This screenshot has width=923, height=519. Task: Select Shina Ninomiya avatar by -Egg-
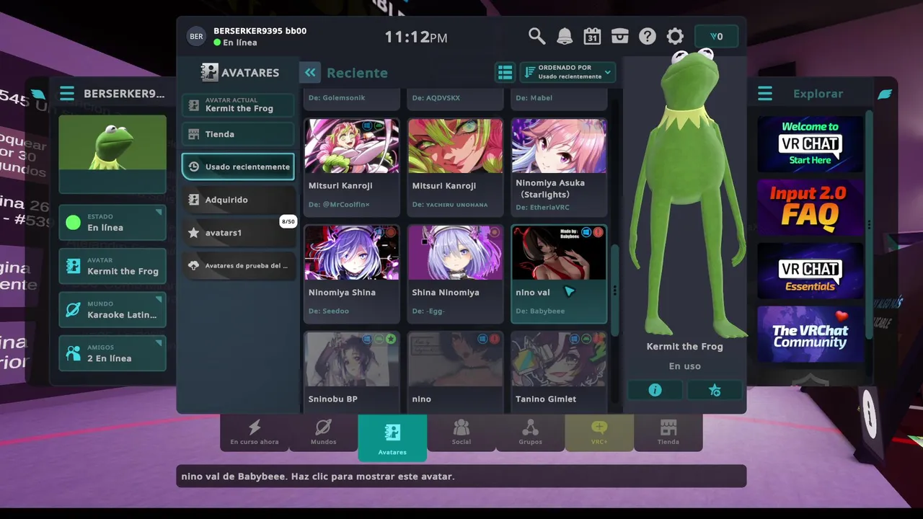(x=455, y=274)
